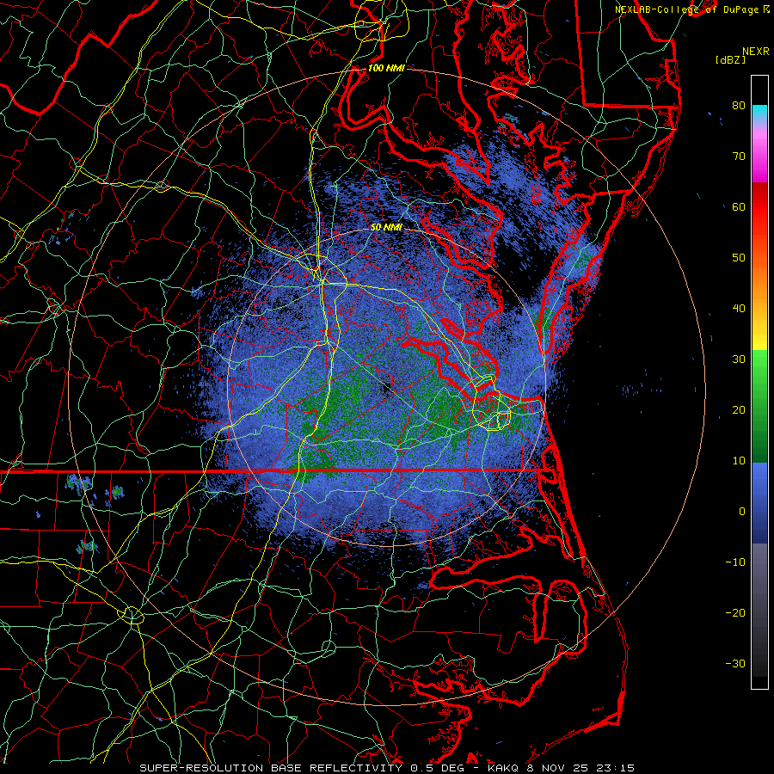Click the NEXR label above the color scale

(755, 52)
